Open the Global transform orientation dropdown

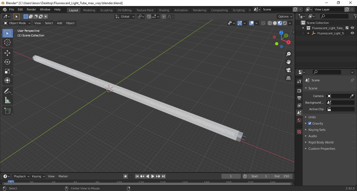point(125,17)
